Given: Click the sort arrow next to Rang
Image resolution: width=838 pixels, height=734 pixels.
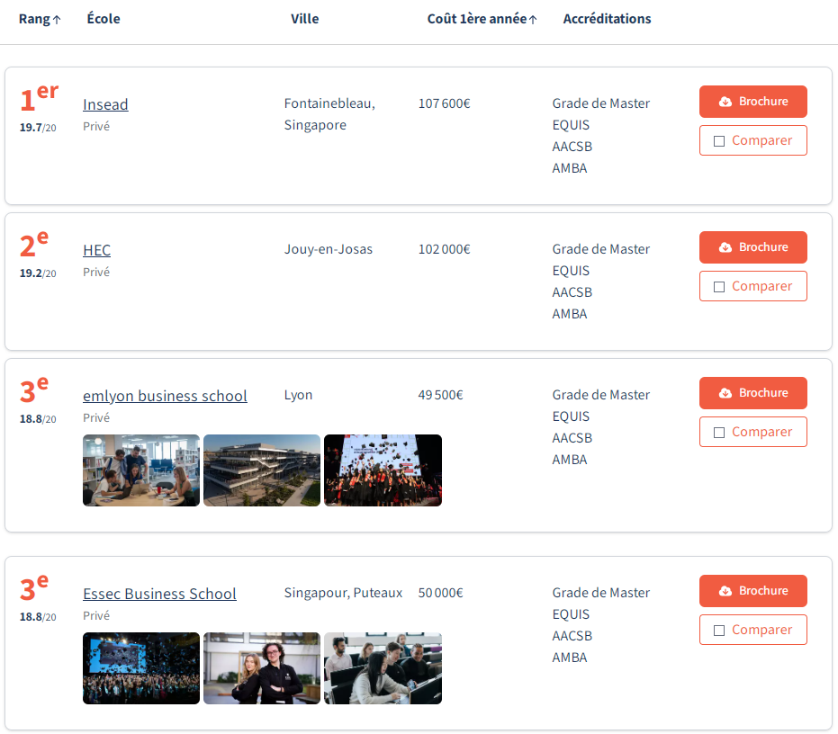Looking at the screenshot, I should (58, 20).
